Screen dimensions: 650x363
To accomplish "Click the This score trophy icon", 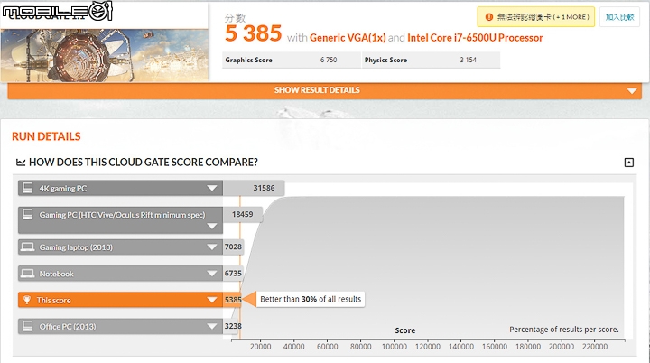I will pyautogui.click(x=27, y=300).
